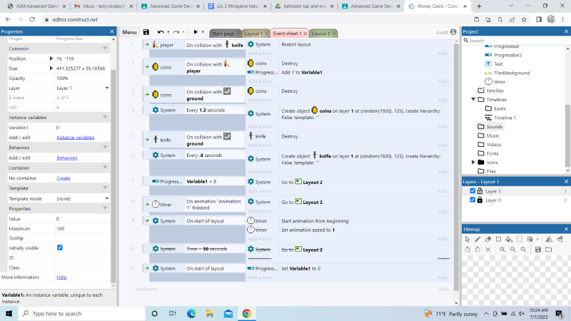Open the Menu button
This screenshot has width=571, height=321.
tap(129, 32)
